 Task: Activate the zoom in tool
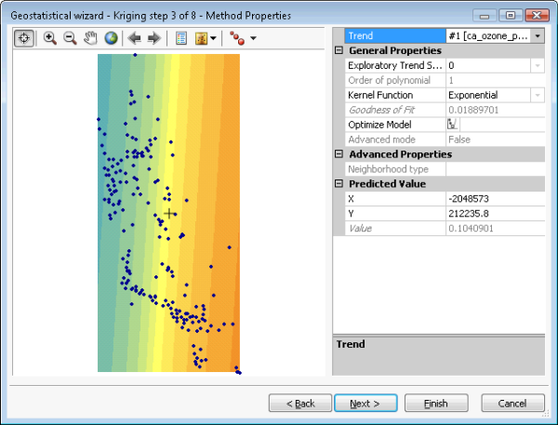pos(50,38)
